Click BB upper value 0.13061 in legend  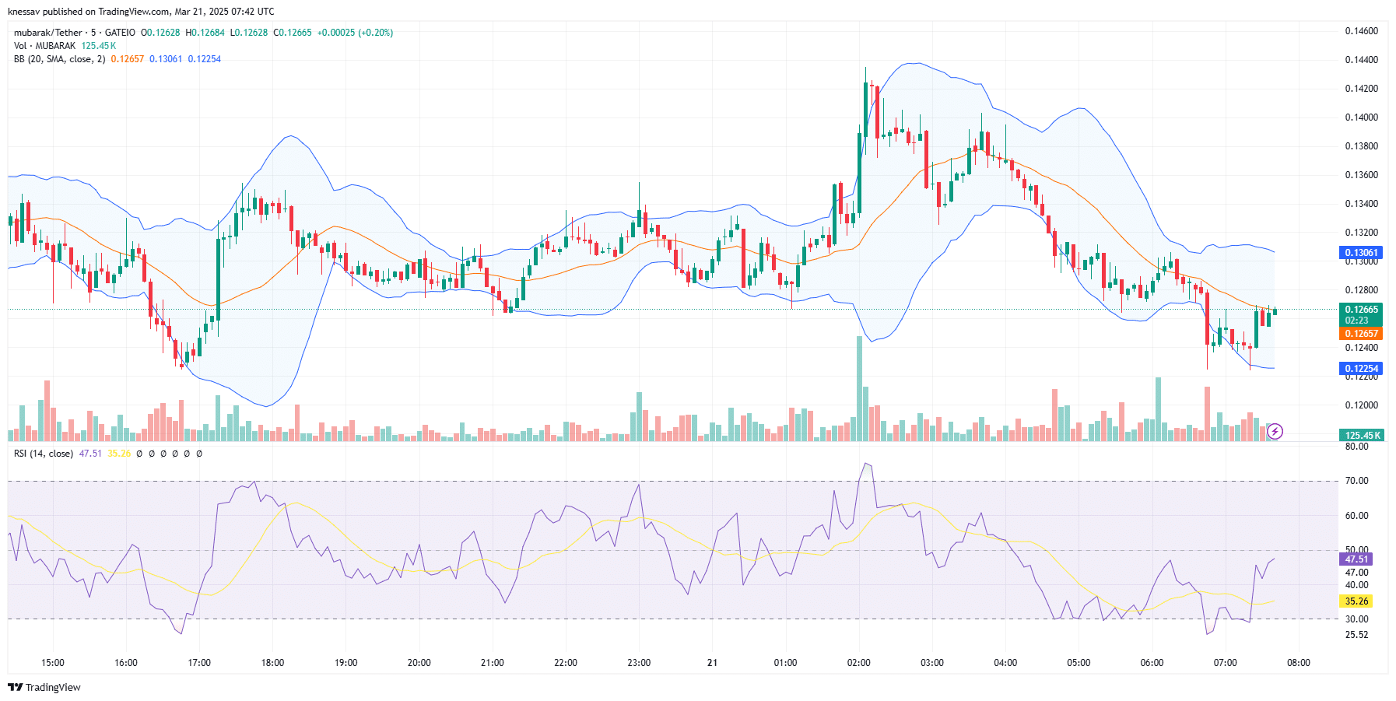pos(166,59)
